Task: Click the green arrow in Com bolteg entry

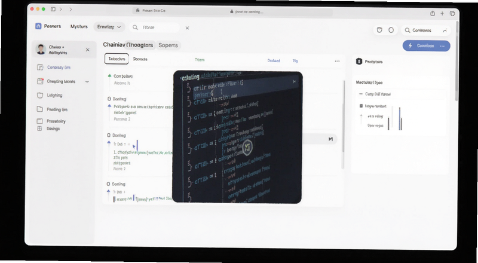Action: pyautogui.click(x=109, y=76)
